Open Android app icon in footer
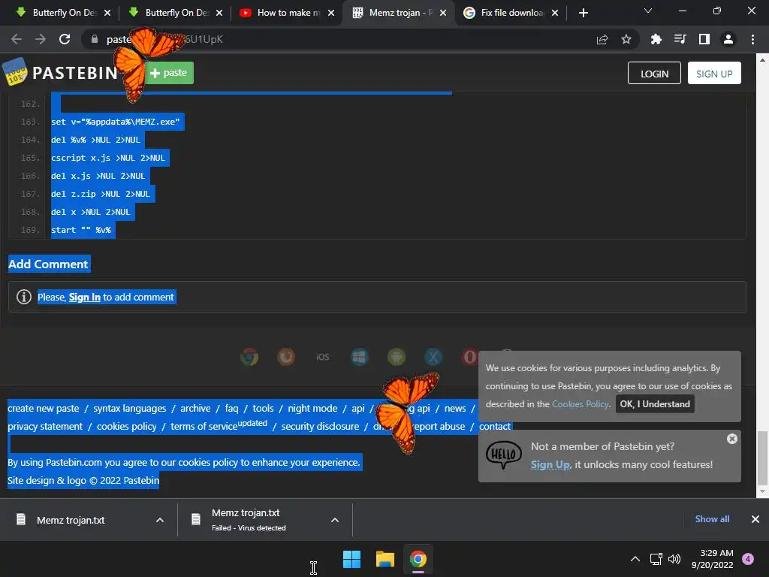Image resolution: width=769 pixels, height=577 pixels. (x=397, y=357)
